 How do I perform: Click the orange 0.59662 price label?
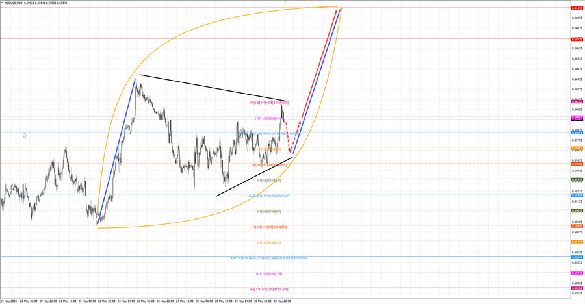click(x=577, y=148)
